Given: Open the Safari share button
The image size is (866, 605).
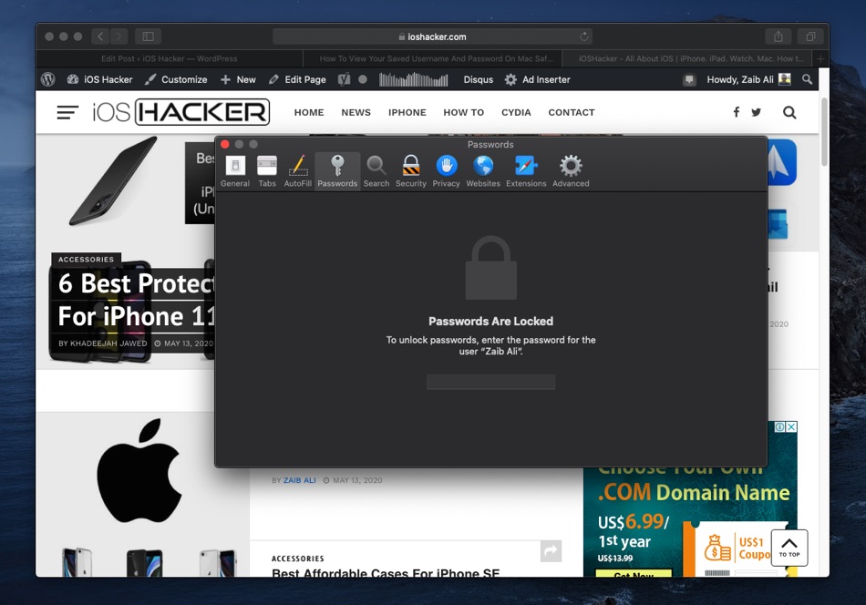Looking at the screenshot, I should pyautogui.click(x=778, y=36).
